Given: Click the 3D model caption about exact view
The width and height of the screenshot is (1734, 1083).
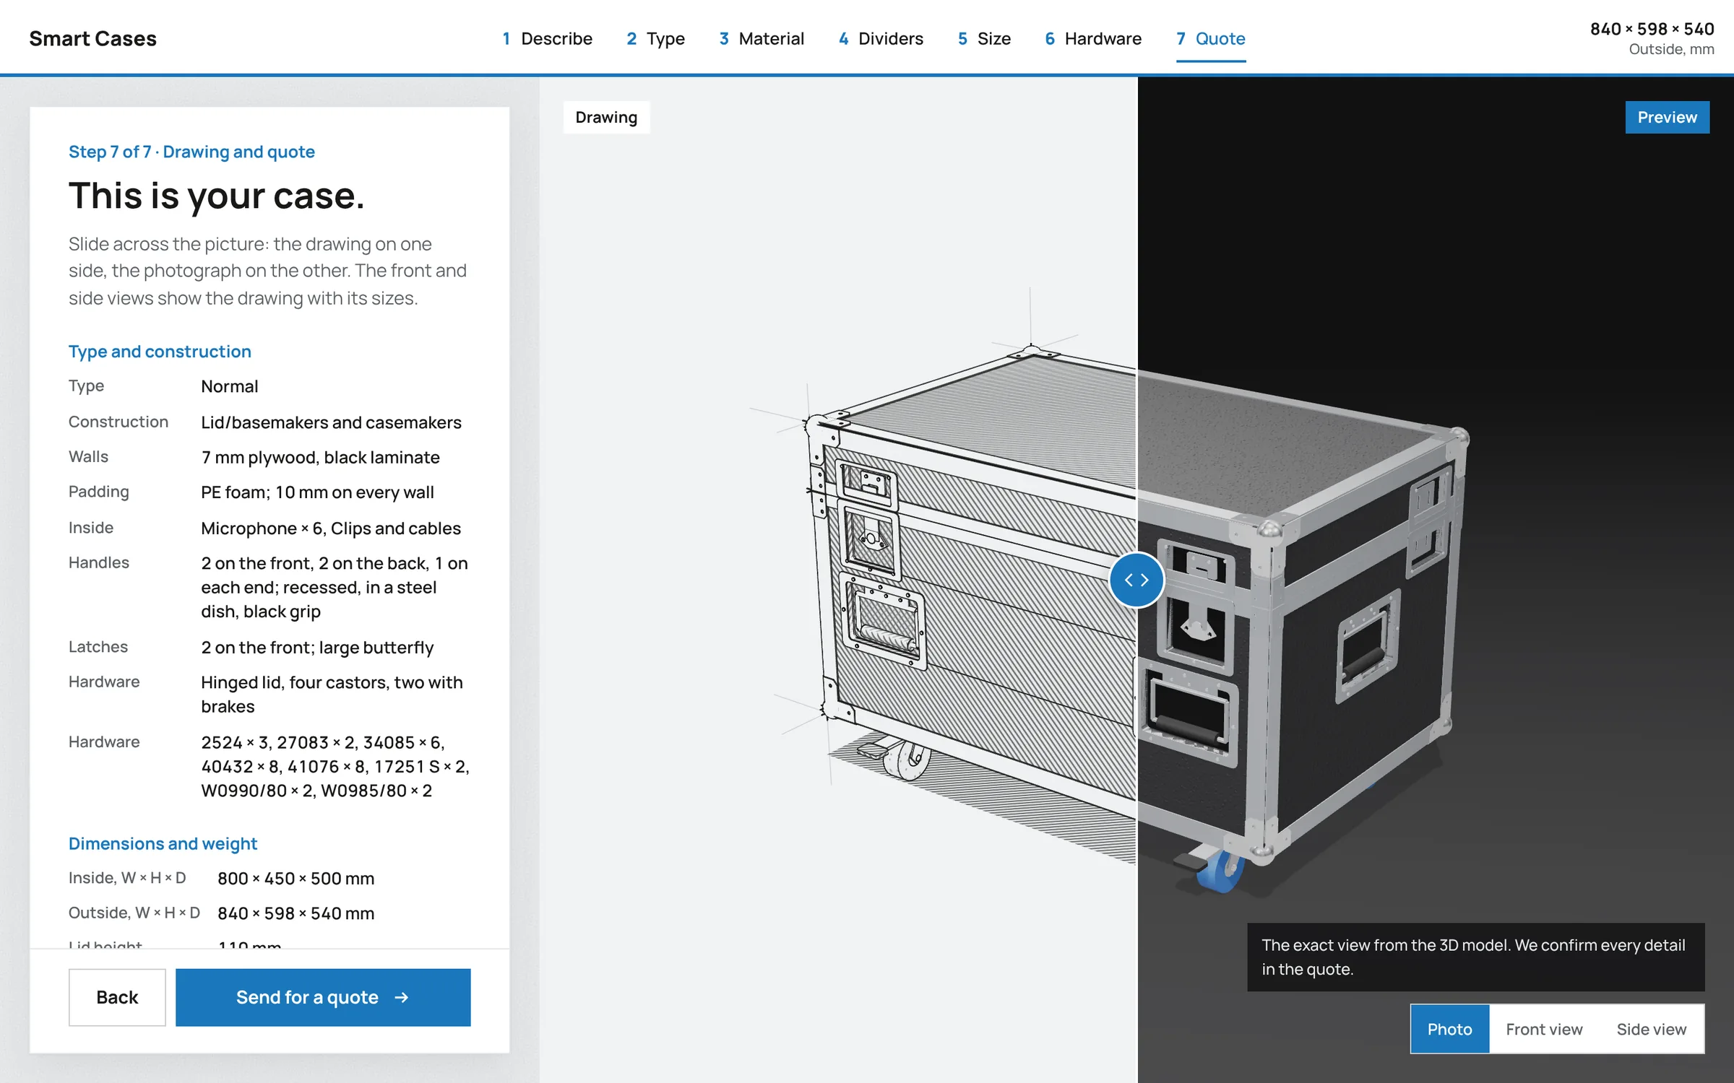Looking at the screenshot, I should (1475, 957).
